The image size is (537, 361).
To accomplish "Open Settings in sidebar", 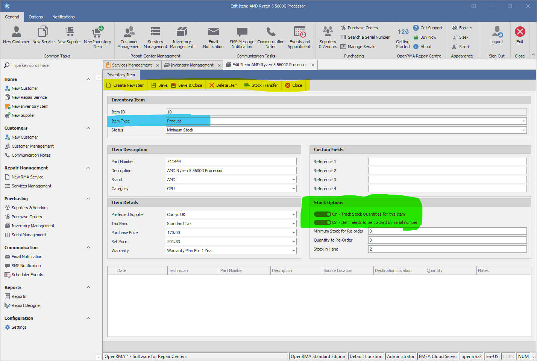I will [x=16, y=327].
